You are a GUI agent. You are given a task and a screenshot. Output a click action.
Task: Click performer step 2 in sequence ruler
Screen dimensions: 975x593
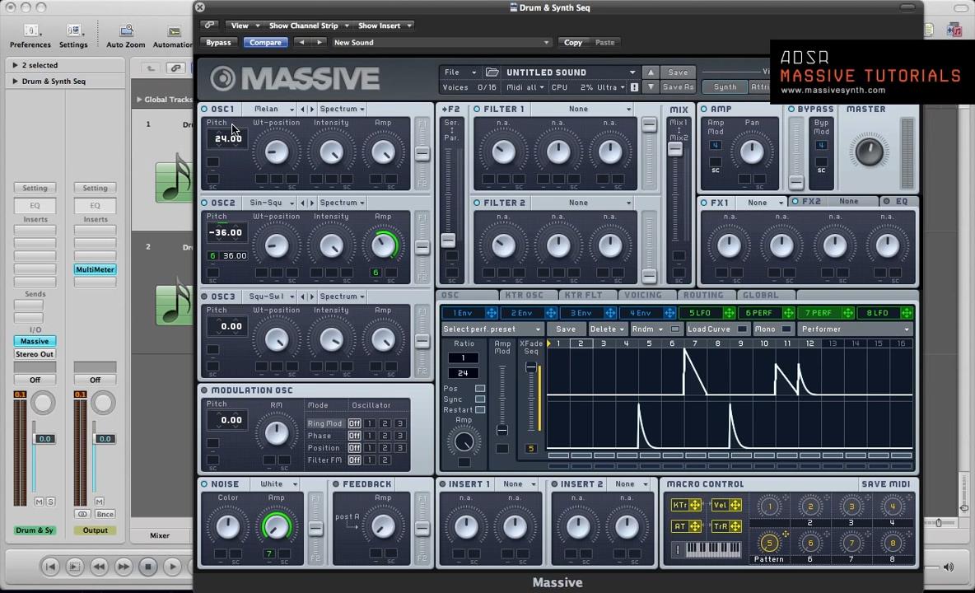pos(581,343)
